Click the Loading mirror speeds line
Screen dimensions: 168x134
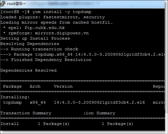[x=57, y=22]
